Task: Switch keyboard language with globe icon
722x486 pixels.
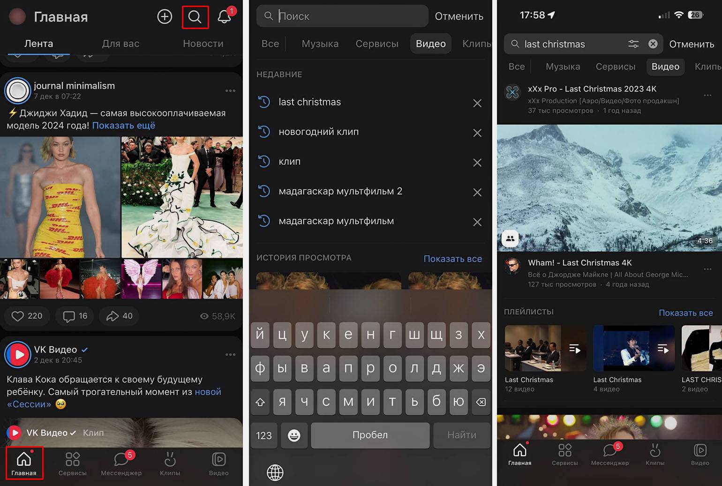Action: coord(275,472)
